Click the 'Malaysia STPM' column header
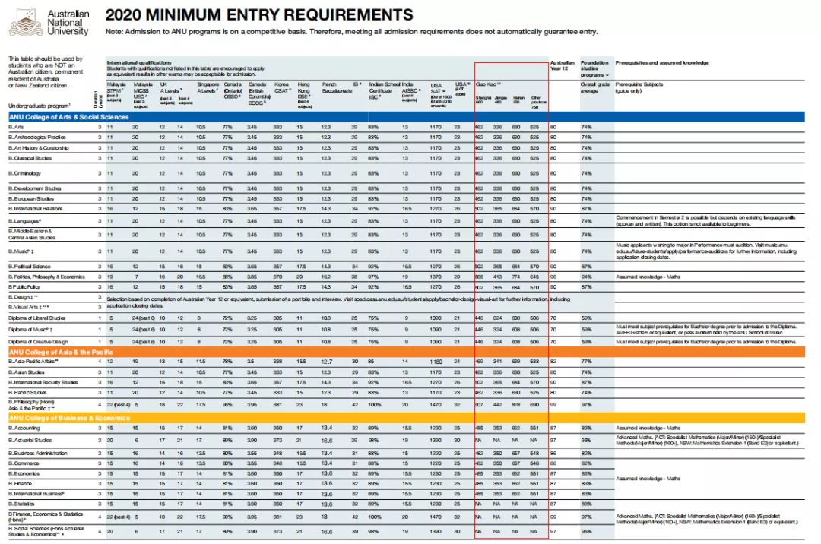This screenshot has height=544, width=821. (116, 91)
